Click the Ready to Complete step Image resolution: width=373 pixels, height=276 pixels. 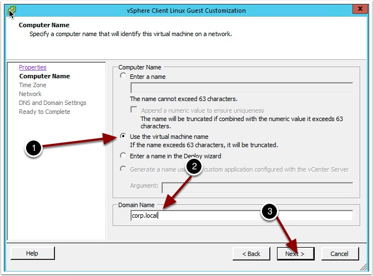pos(44,112)
